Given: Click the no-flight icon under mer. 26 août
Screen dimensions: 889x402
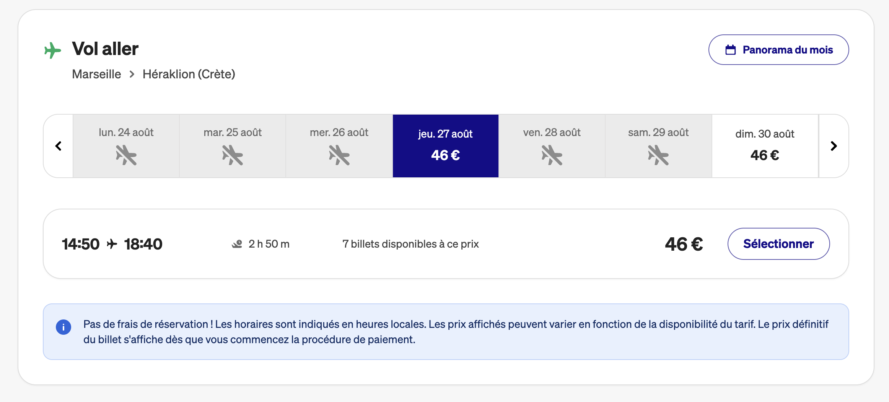Looking at the screenshot, I should [x=339, y=155].
